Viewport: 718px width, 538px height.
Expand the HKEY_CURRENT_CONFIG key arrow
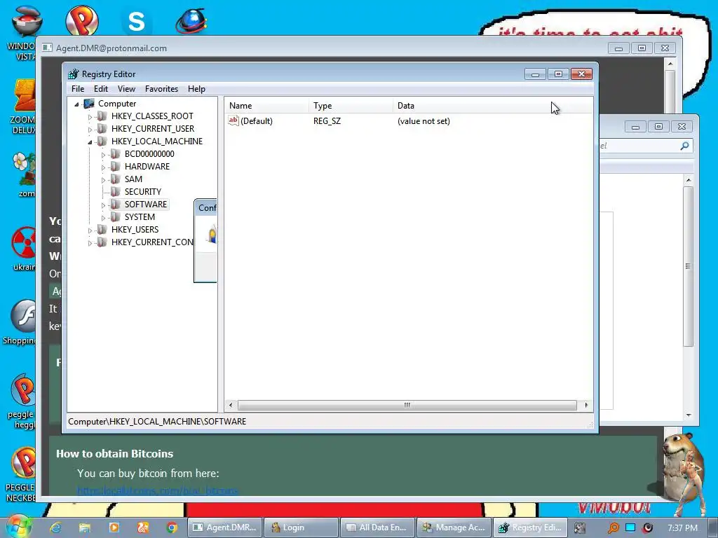pos(90,243)
